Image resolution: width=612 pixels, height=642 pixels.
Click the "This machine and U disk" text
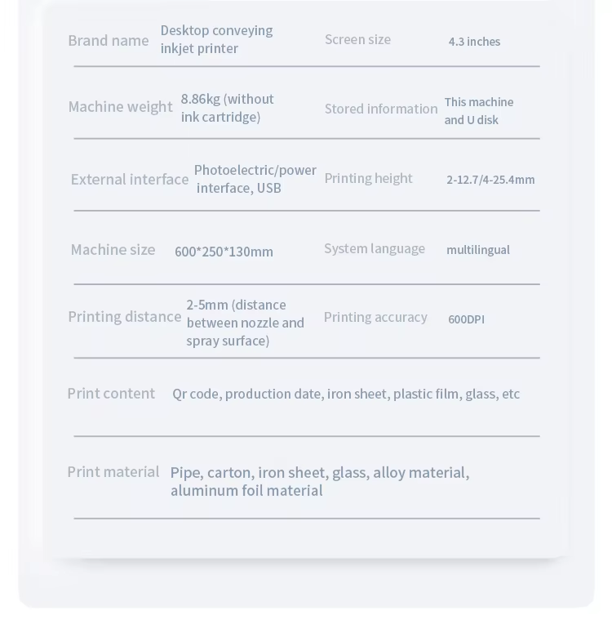pyautogui.click(x=478, y=111)
